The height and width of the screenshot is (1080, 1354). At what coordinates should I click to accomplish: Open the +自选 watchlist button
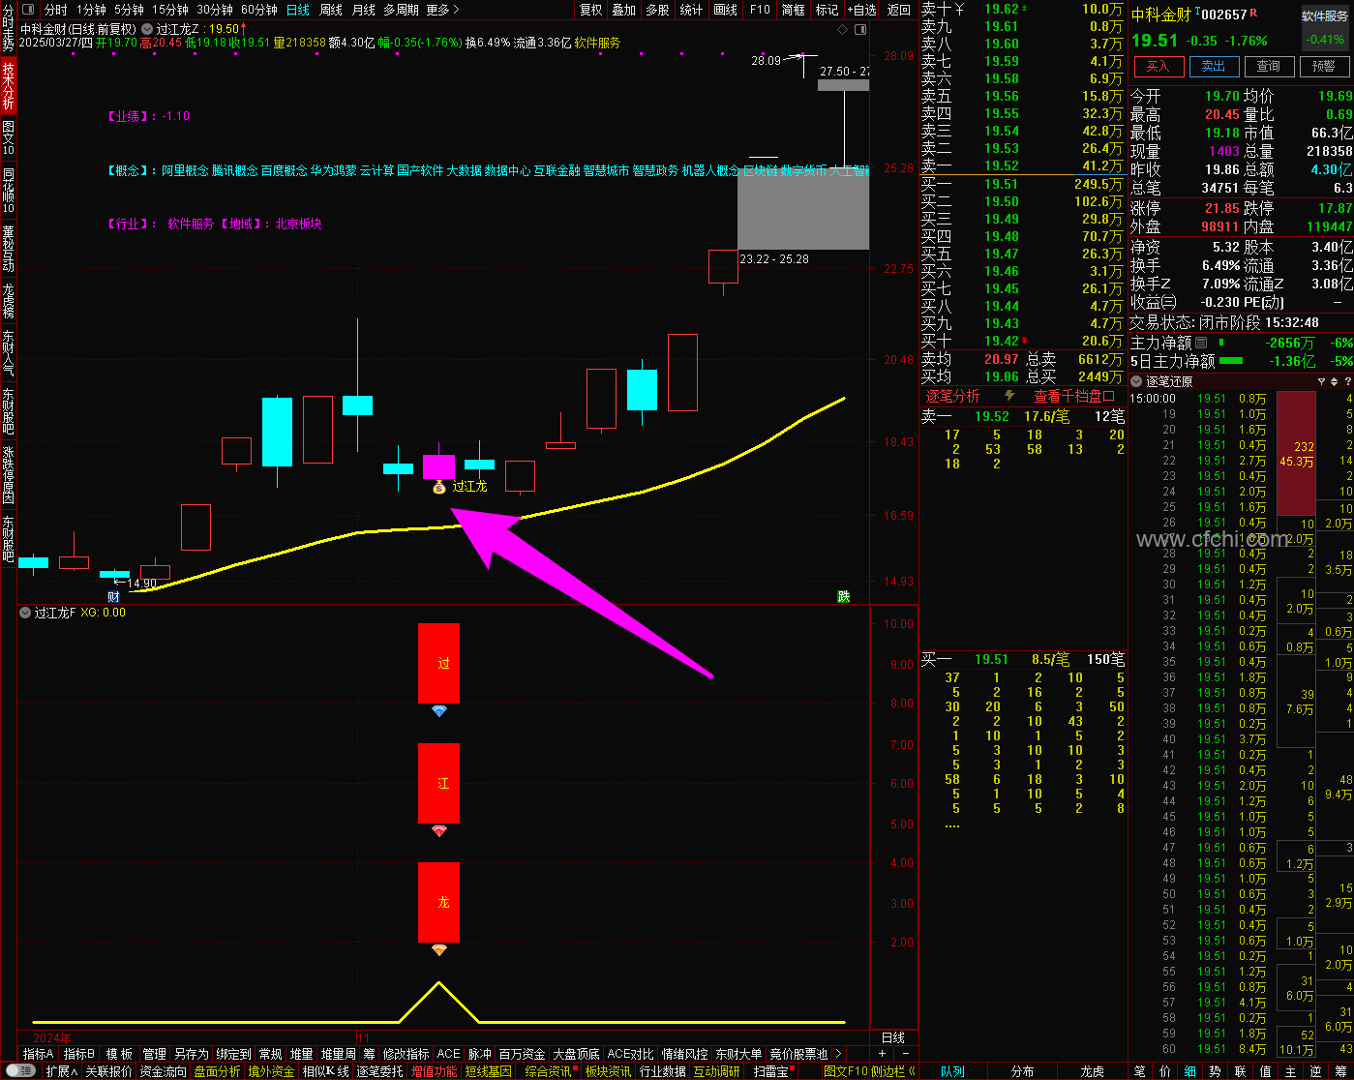[861, 10]
